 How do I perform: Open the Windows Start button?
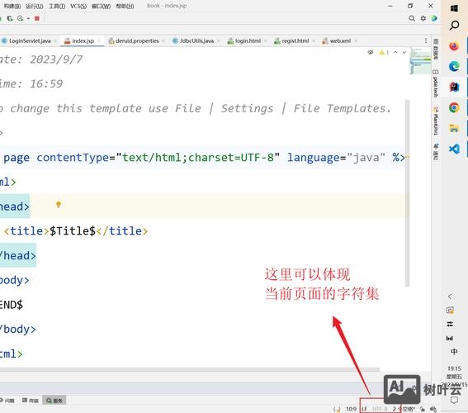(x=454, y=7)
